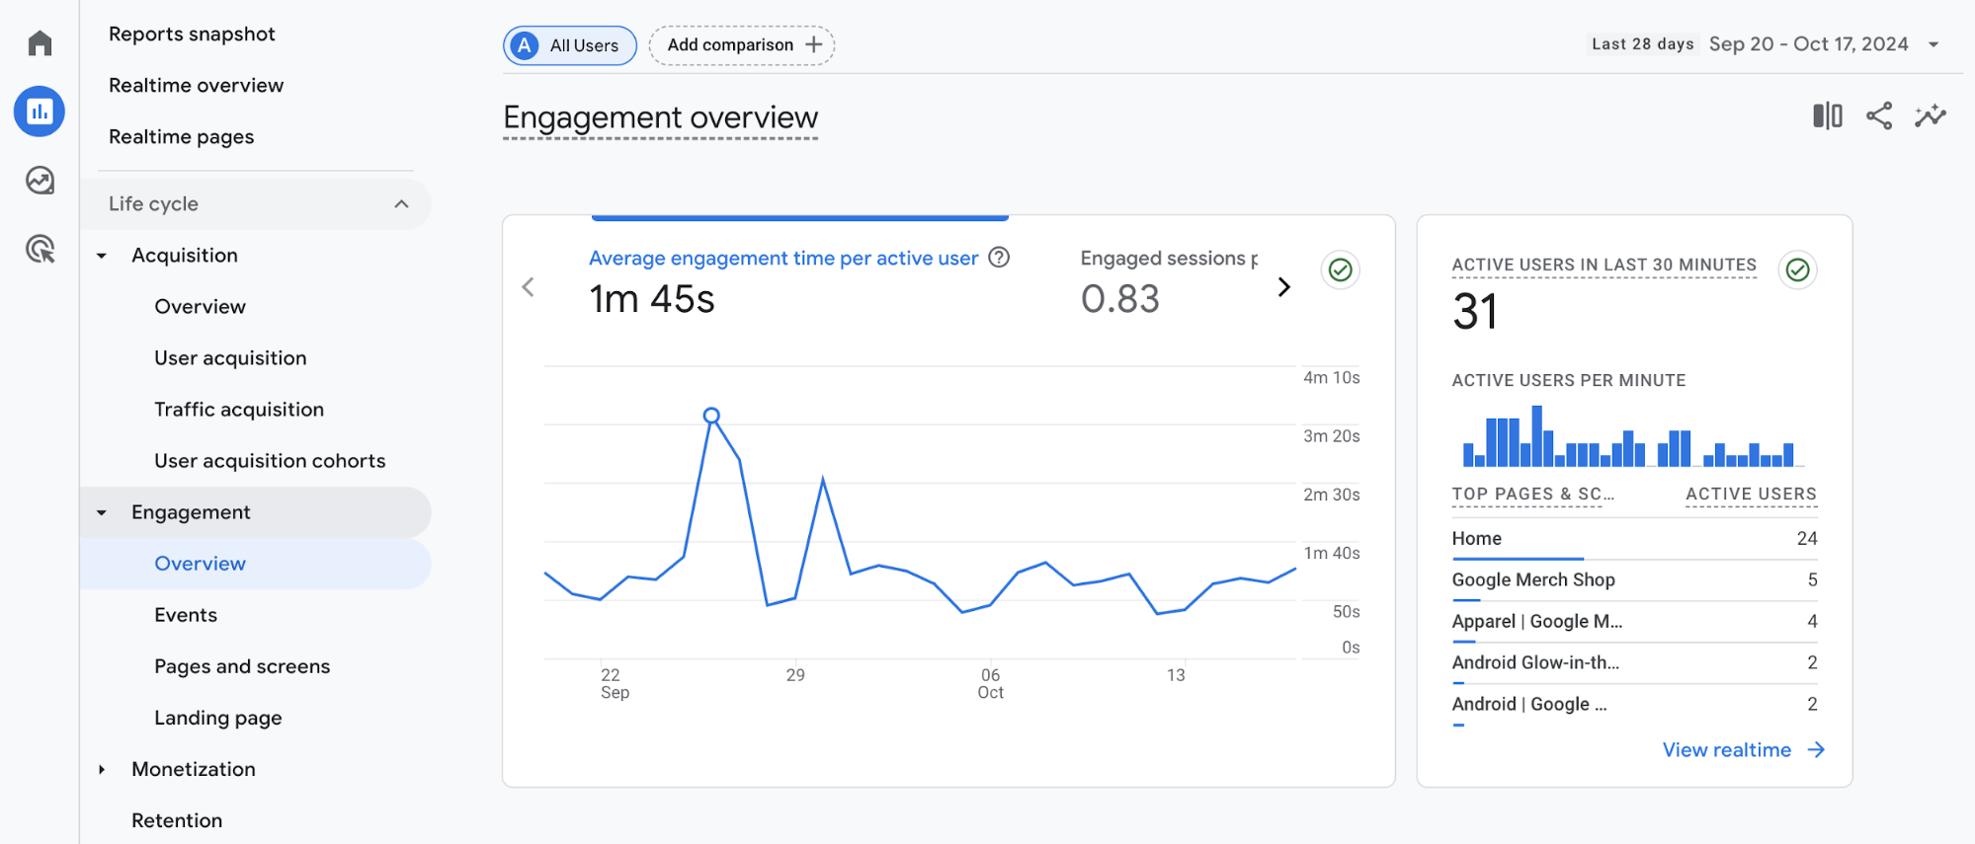Click ACTIVE USERS IN LAST 30 MINUTES heading
Viewport: 1975px width, 844px height.
pyautogui.click(x=1604, y=265)
